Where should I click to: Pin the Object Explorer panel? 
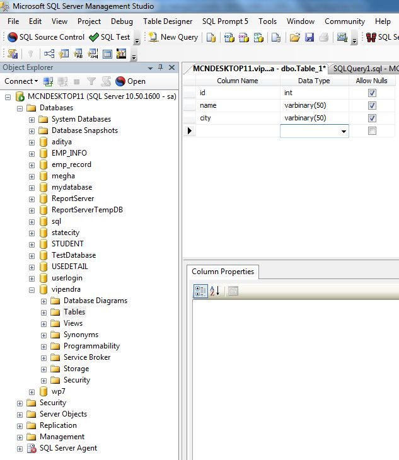[x=160, y=67]
